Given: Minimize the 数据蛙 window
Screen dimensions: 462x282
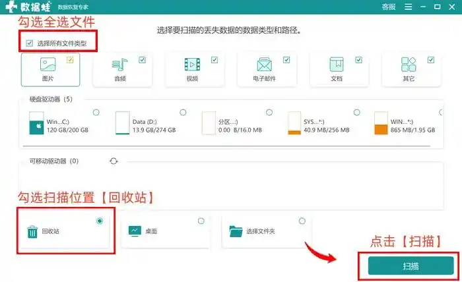Looking at the screenshot, I should point(423,7).
